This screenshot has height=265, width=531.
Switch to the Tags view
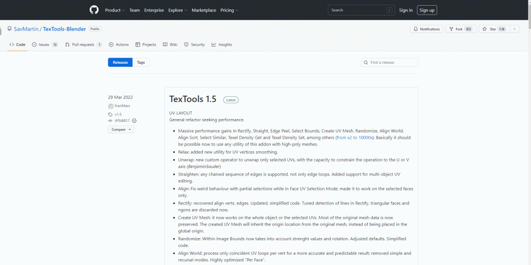pyautogui.click(x=141, y=62)
